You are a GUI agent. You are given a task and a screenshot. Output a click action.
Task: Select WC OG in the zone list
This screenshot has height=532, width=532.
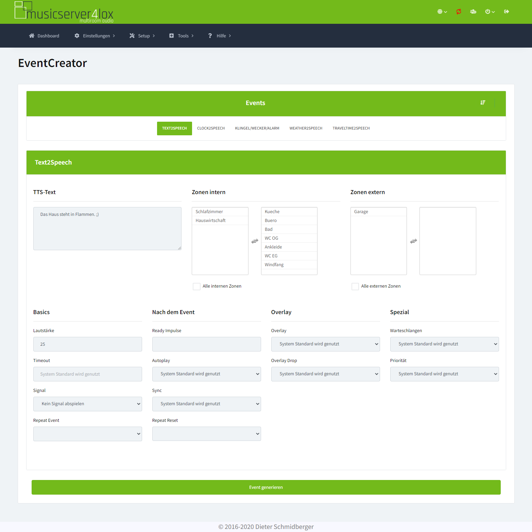click(289, 238)
